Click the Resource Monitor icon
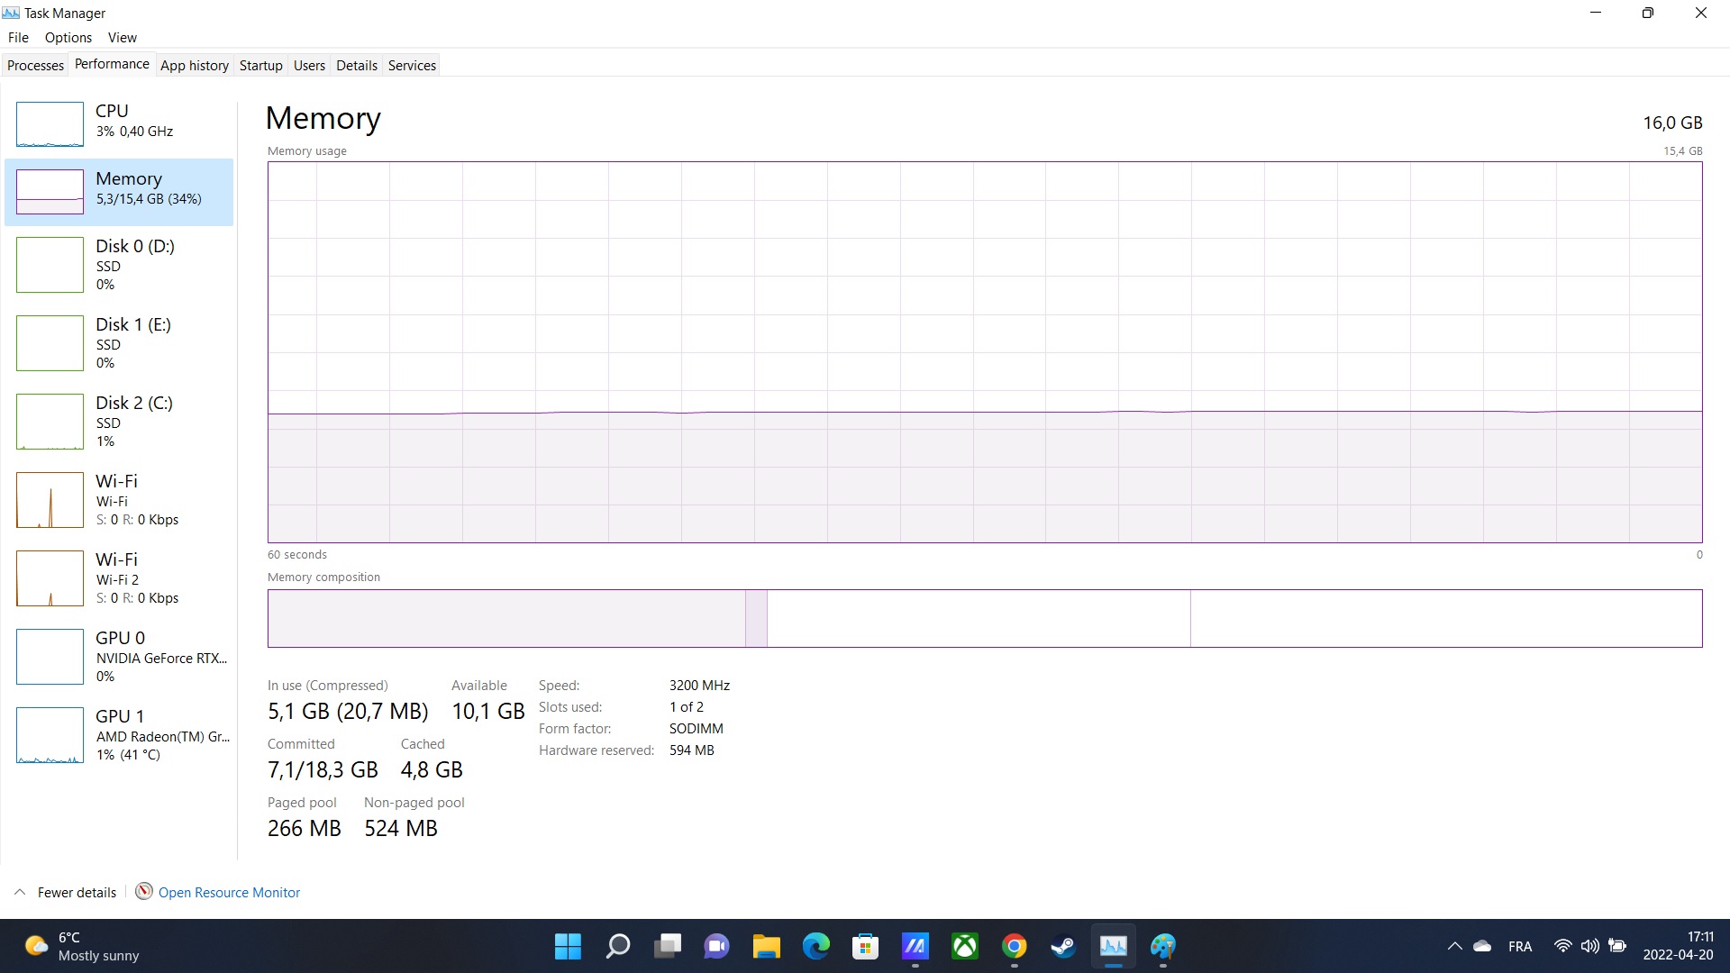This screenshot has height=973, width=1730. (x=143, y=891)
